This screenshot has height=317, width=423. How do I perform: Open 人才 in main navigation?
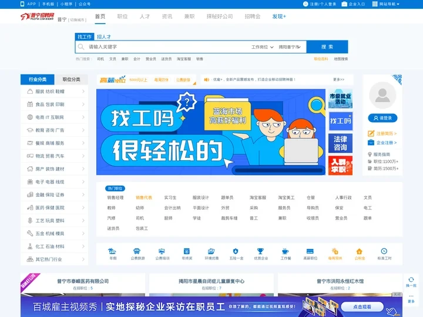145,16
